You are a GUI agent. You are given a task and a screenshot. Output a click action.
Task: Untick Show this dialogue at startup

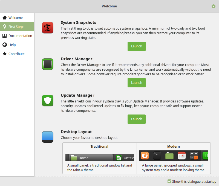[169, 181]
